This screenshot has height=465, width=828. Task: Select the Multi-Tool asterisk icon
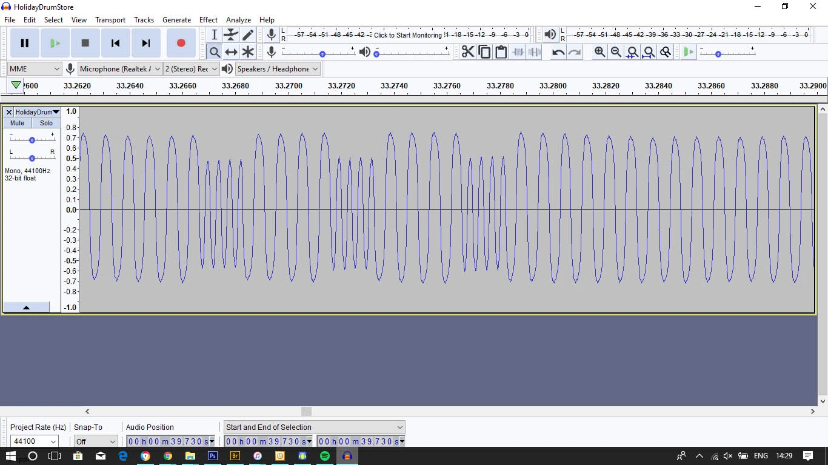(248, 52)
